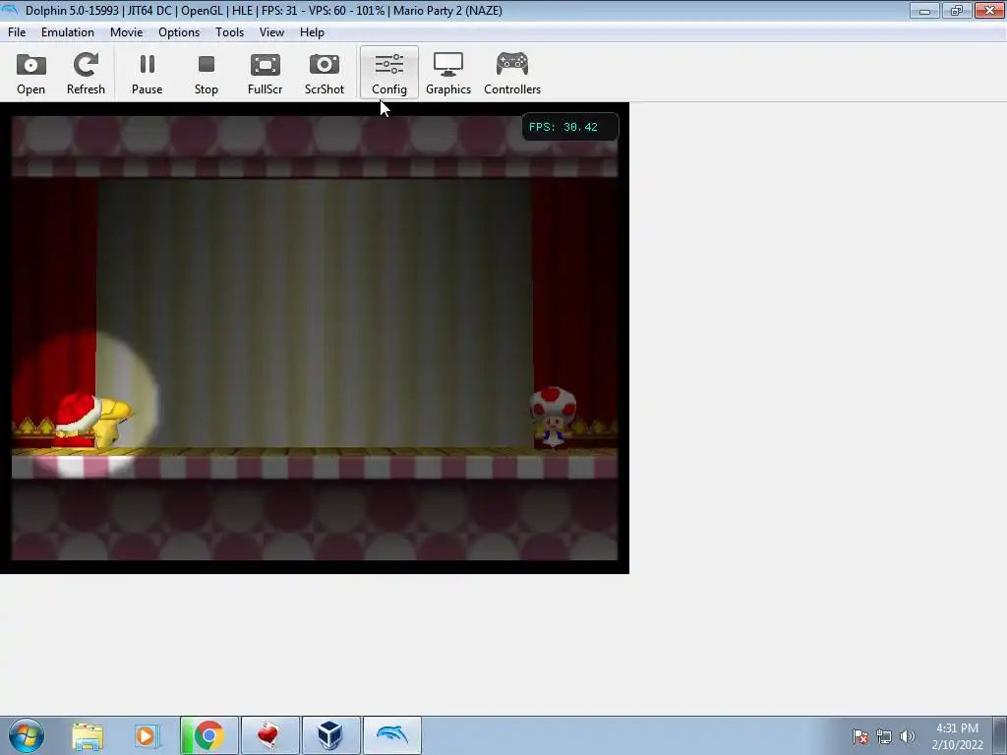Open the Config settings

pyautogui.click(x=389, y=73)
